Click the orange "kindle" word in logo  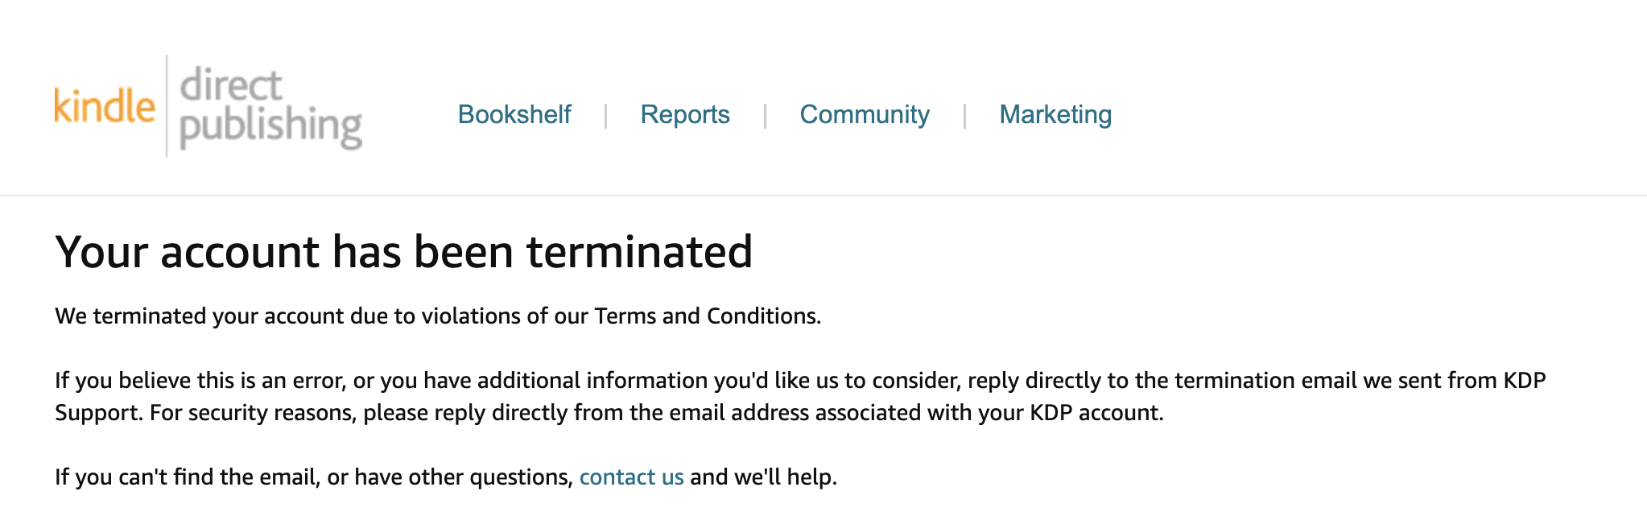(105, 106)
